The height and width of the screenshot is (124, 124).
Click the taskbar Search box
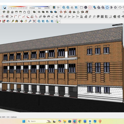pyautogui.click(x=39, y=121)
